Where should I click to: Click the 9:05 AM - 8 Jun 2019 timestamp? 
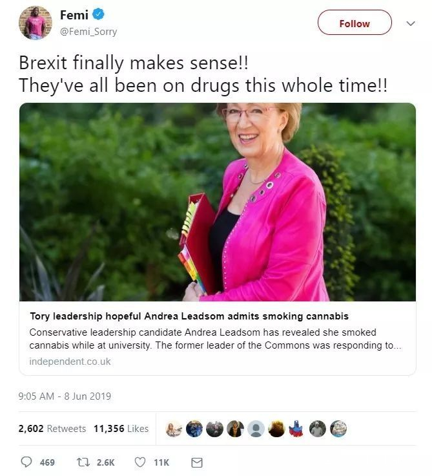(x=65, y=396)
